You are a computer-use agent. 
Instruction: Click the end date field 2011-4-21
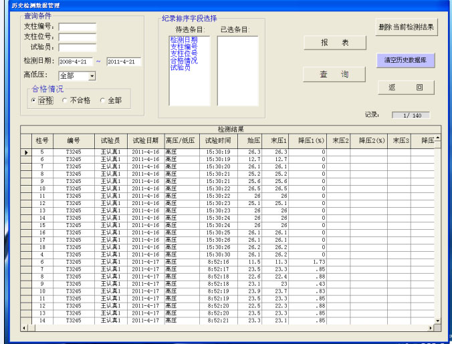124,61
